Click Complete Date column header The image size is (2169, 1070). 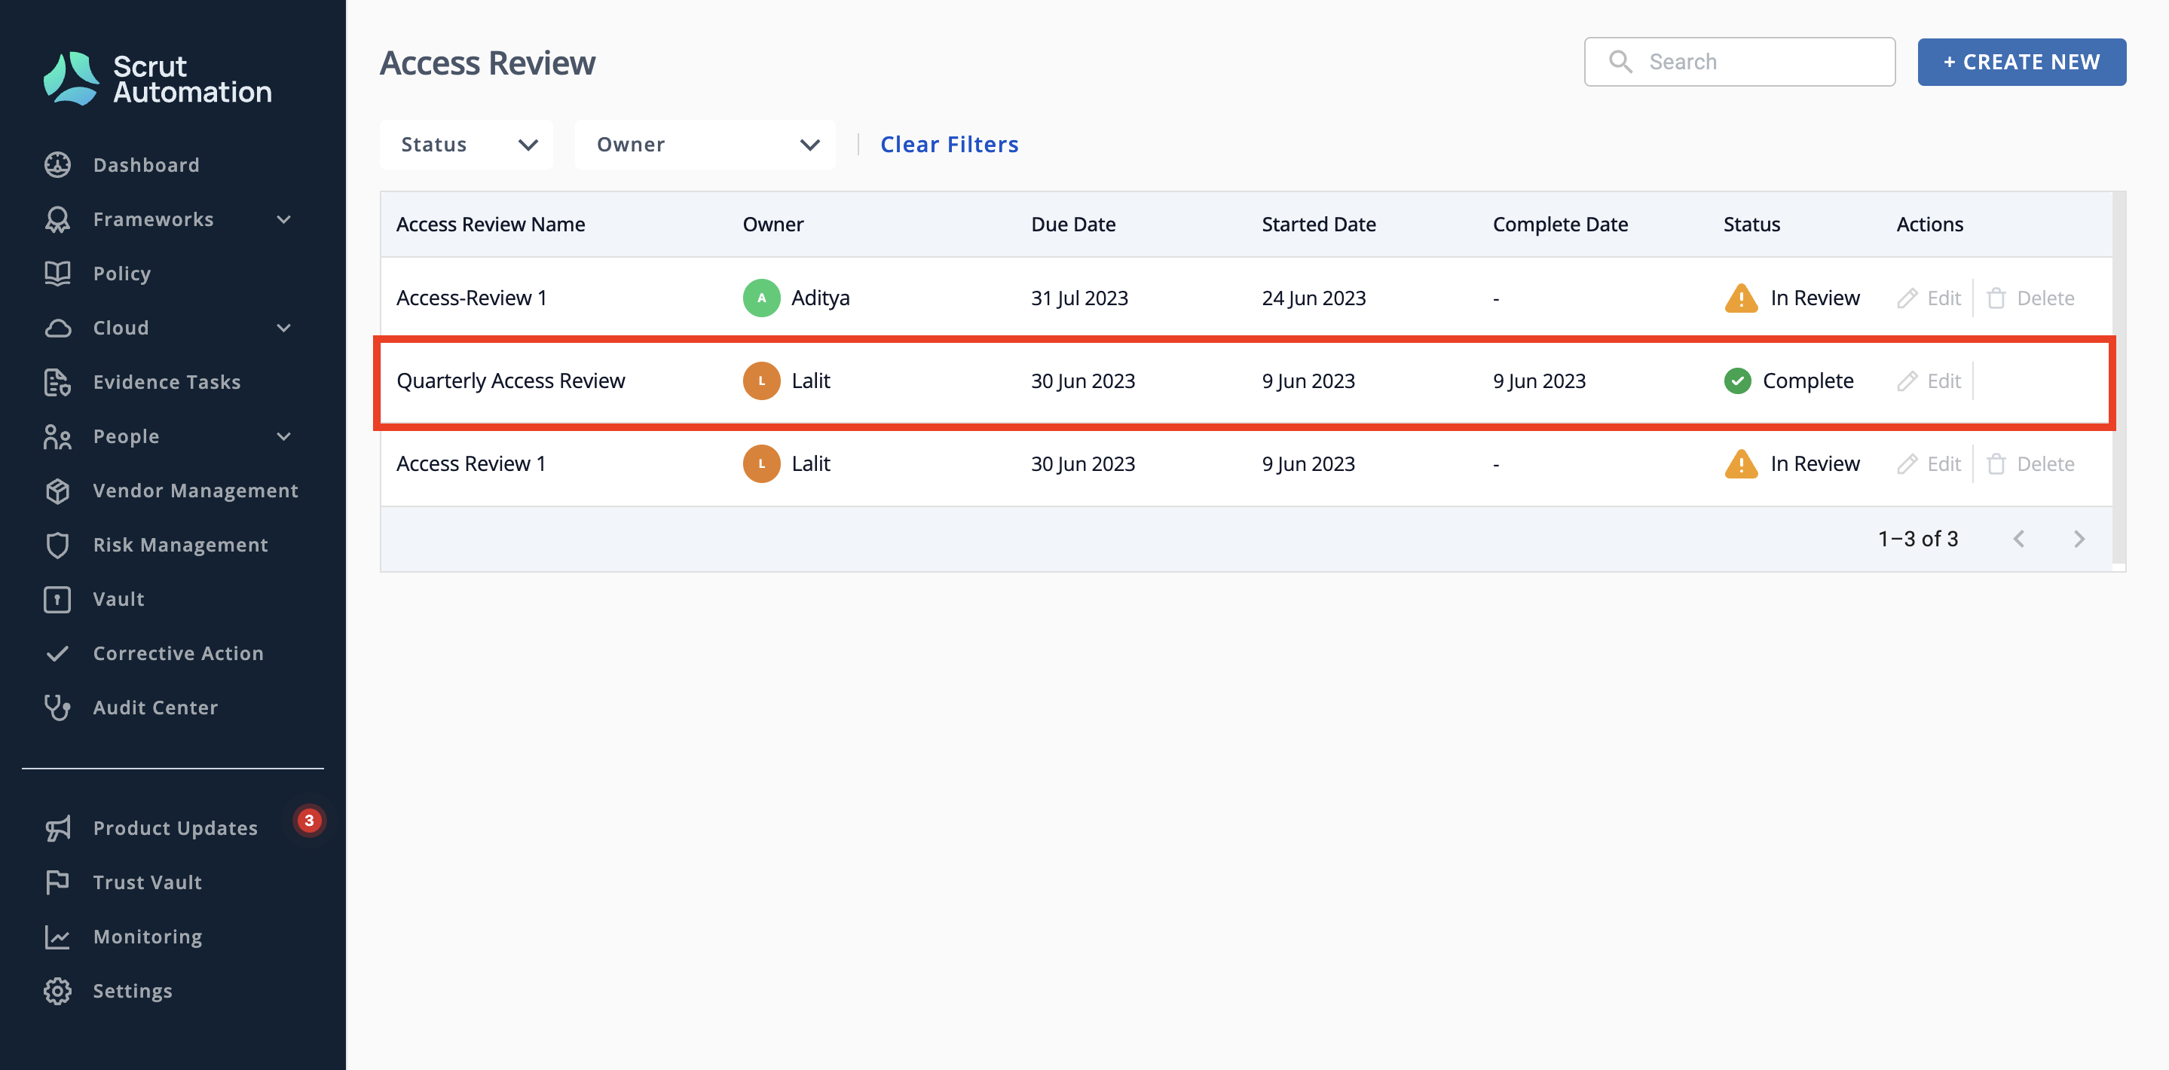pyautogui.click(x=1559, y=225)
